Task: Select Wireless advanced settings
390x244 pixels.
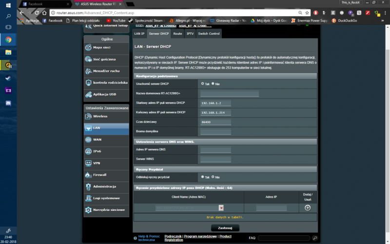Action: point(106,116)
